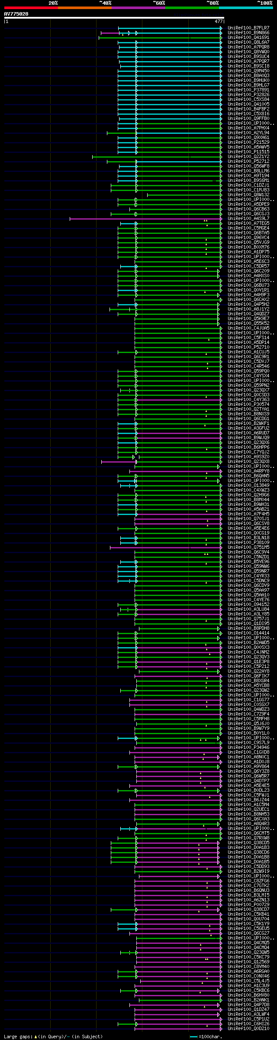Select the UniRef100_Q8L6A7 hit label
This screenshot has height=1040, width=277.
(248, 42)
